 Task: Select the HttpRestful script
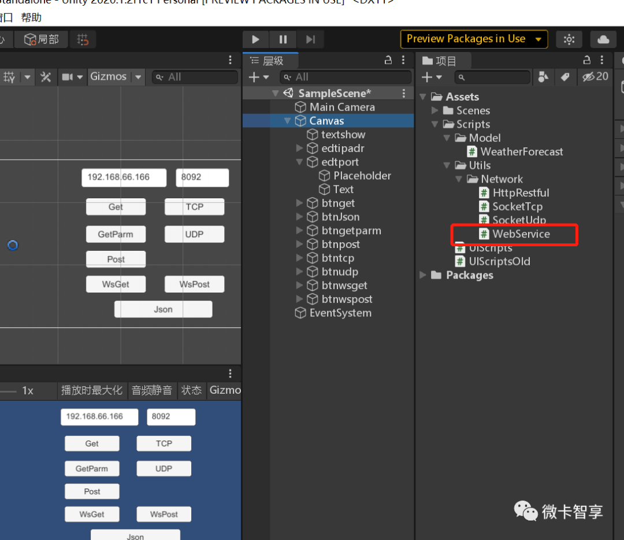(514, 193)
